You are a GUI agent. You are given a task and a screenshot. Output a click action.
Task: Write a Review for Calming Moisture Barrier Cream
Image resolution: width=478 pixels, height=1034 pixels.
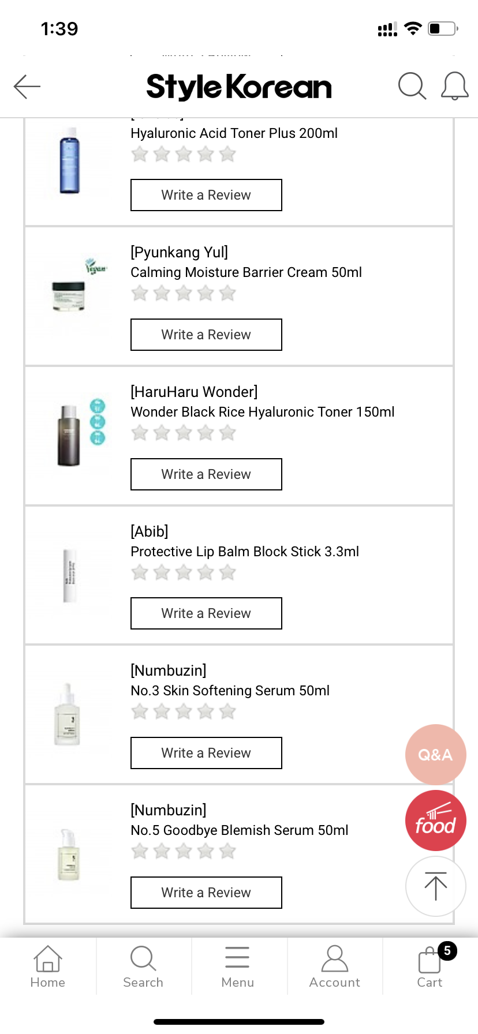[x=206, y=335]
